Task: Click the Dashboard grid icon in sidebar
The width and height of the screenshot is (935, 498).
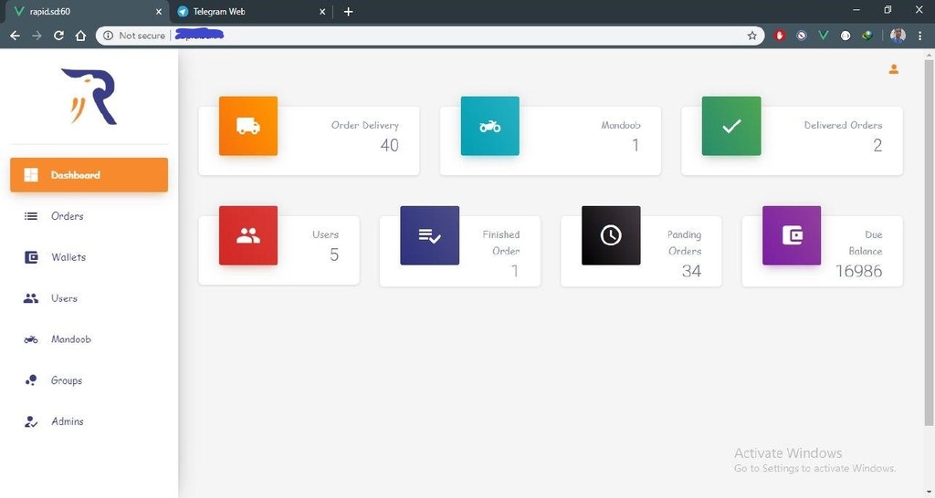Action: pyautogui.click(x=30, y=174)
